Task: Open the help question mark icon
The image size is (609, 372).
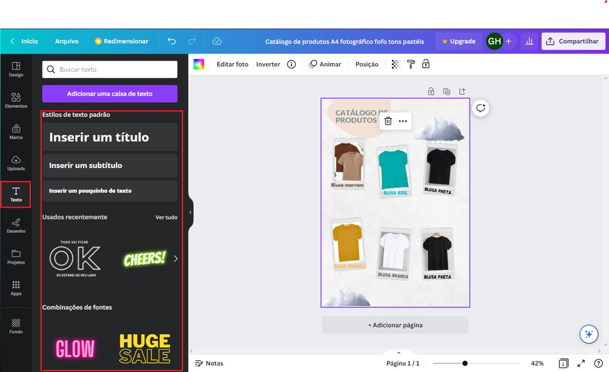Action: pyautogui.click(x=598, y=363)
